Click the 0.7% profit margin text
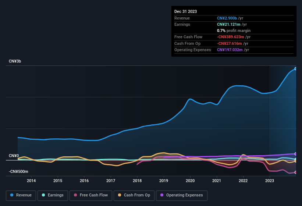This screenshot has width=302, height=206. [x=234, y=31]
